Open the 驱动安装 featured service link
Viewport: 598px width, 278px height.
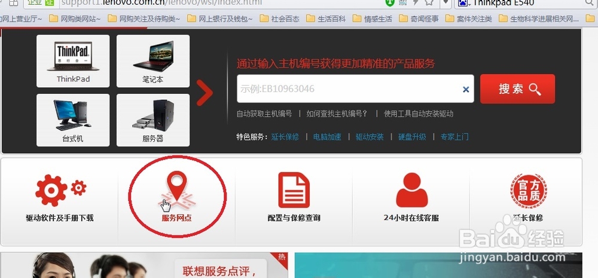(x=370, y=137)
